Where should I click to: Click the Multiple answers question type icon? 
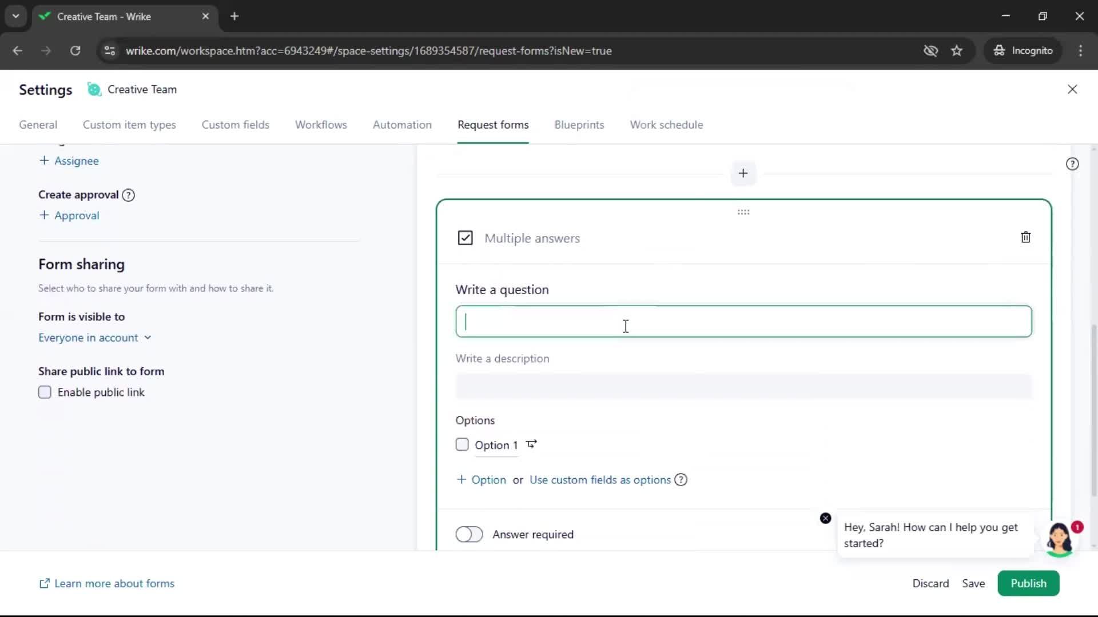465,238
